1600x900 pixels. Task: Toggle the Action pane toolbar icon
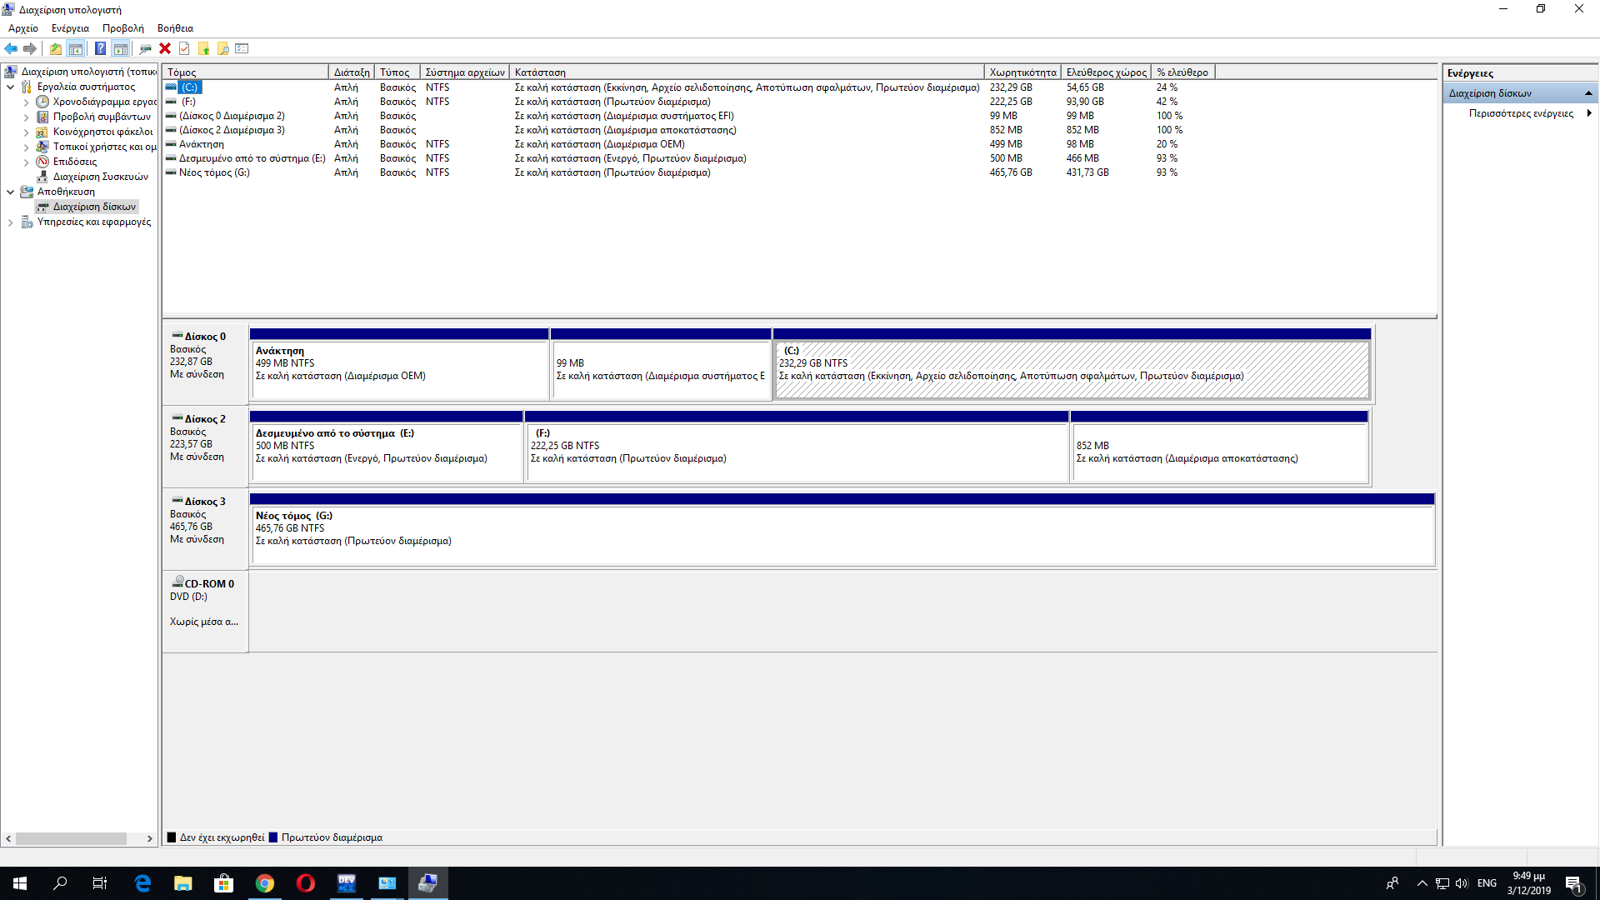121,48
